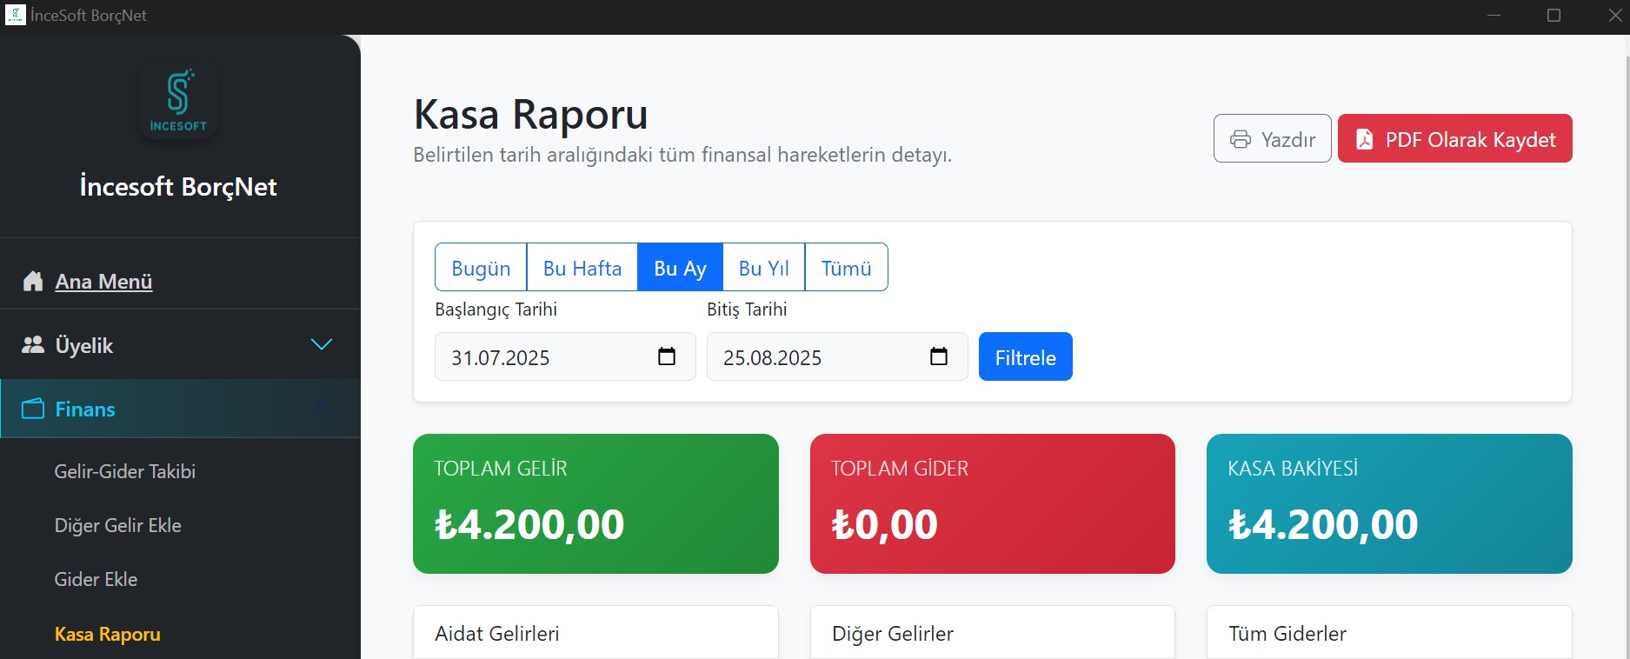Click the members icon next to Üyelik

click(33, 345)
